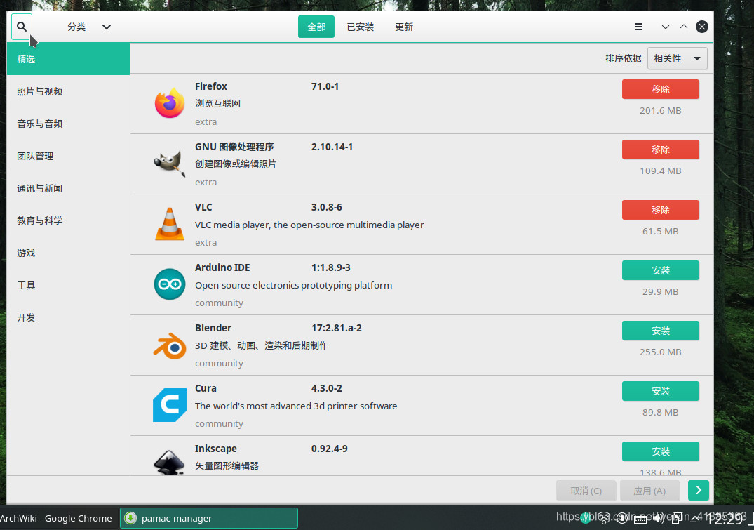Click Blender version 17:2.81.a-2
The image size is (754, 530).
(x=336, y=328)
